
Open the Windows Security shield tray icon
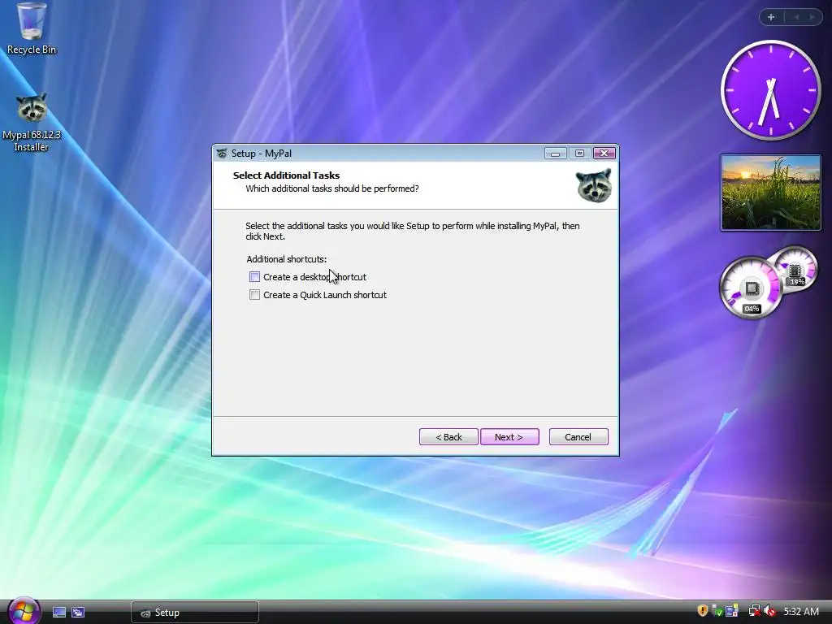point(702,611)
